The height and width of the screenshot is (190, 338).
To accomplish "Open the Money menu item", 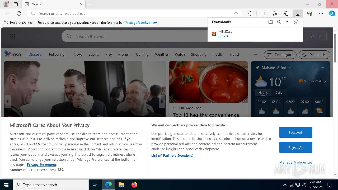I will click(x=124, y=54).
